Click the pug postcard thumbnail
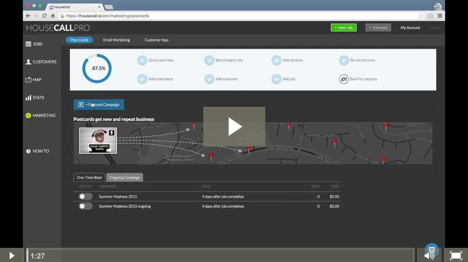 (98, 141)
